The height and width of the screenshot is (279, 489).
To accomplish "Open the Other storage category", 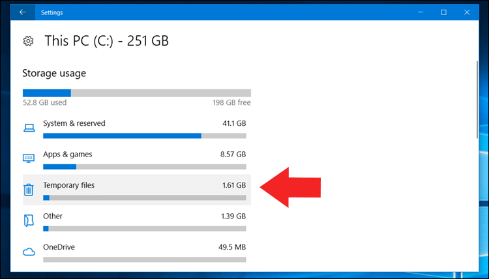I will (53, 216).
